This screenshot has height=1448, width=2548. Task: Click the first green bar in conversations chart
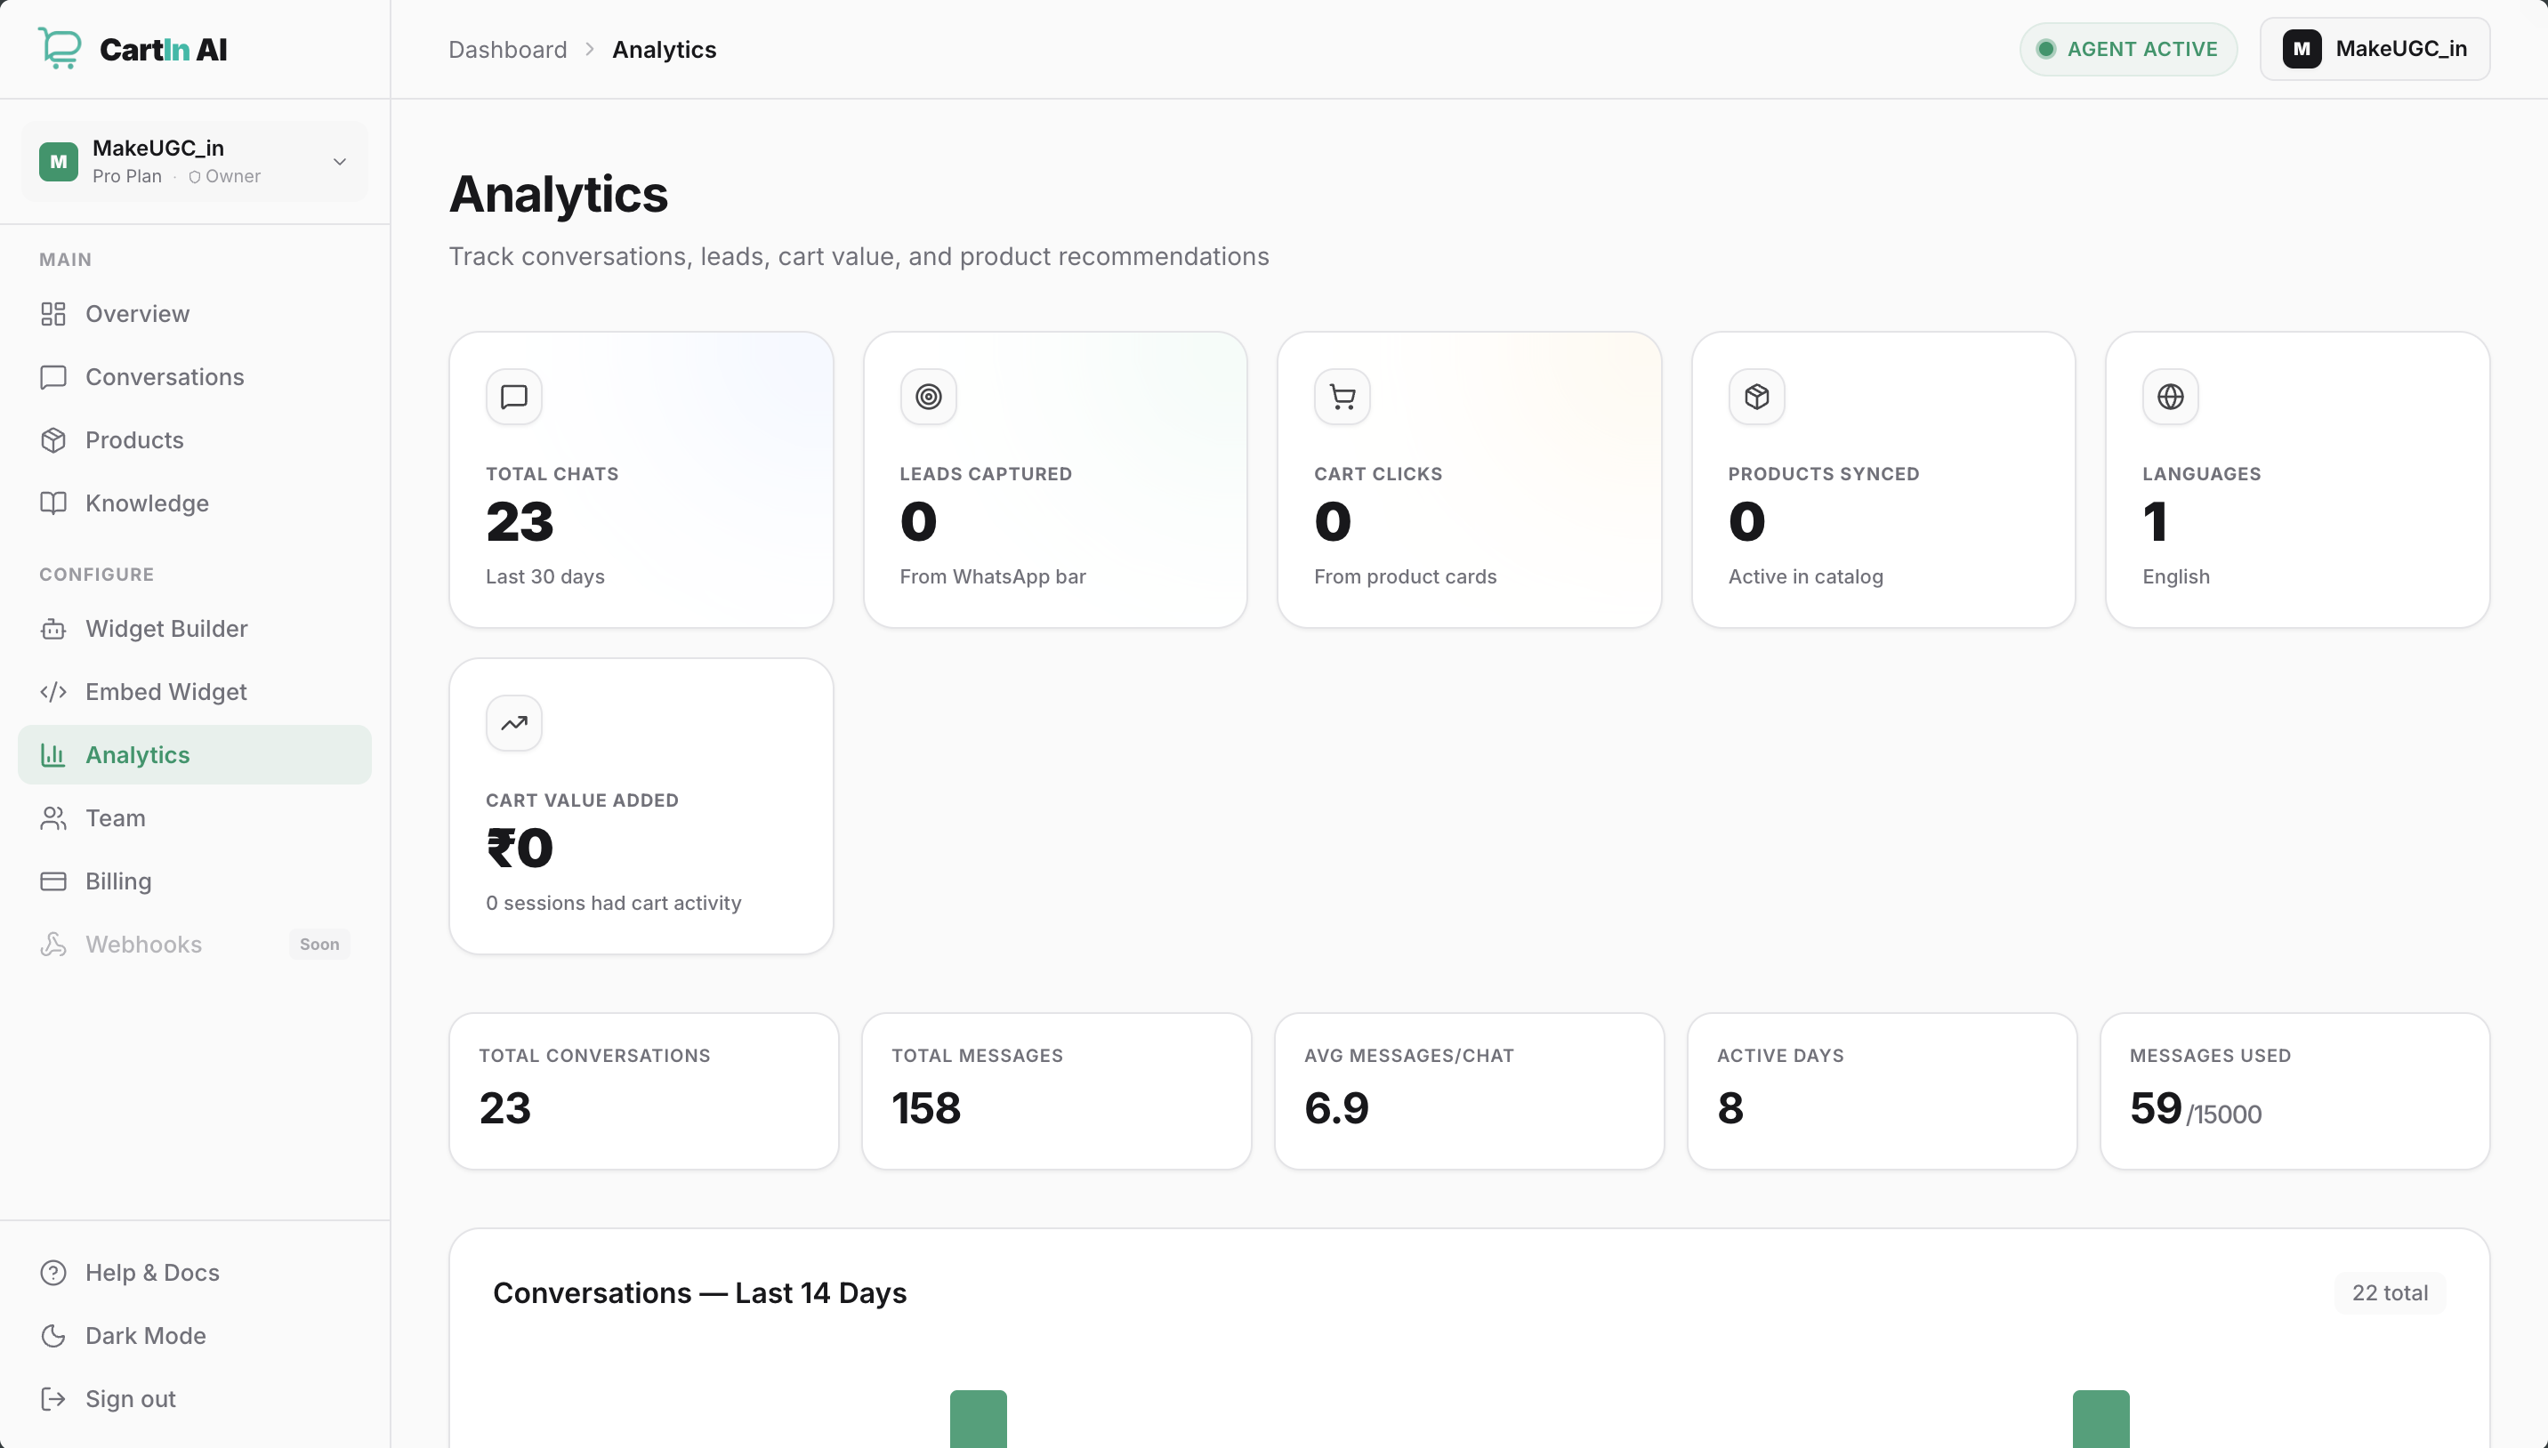coord(979,1420)
